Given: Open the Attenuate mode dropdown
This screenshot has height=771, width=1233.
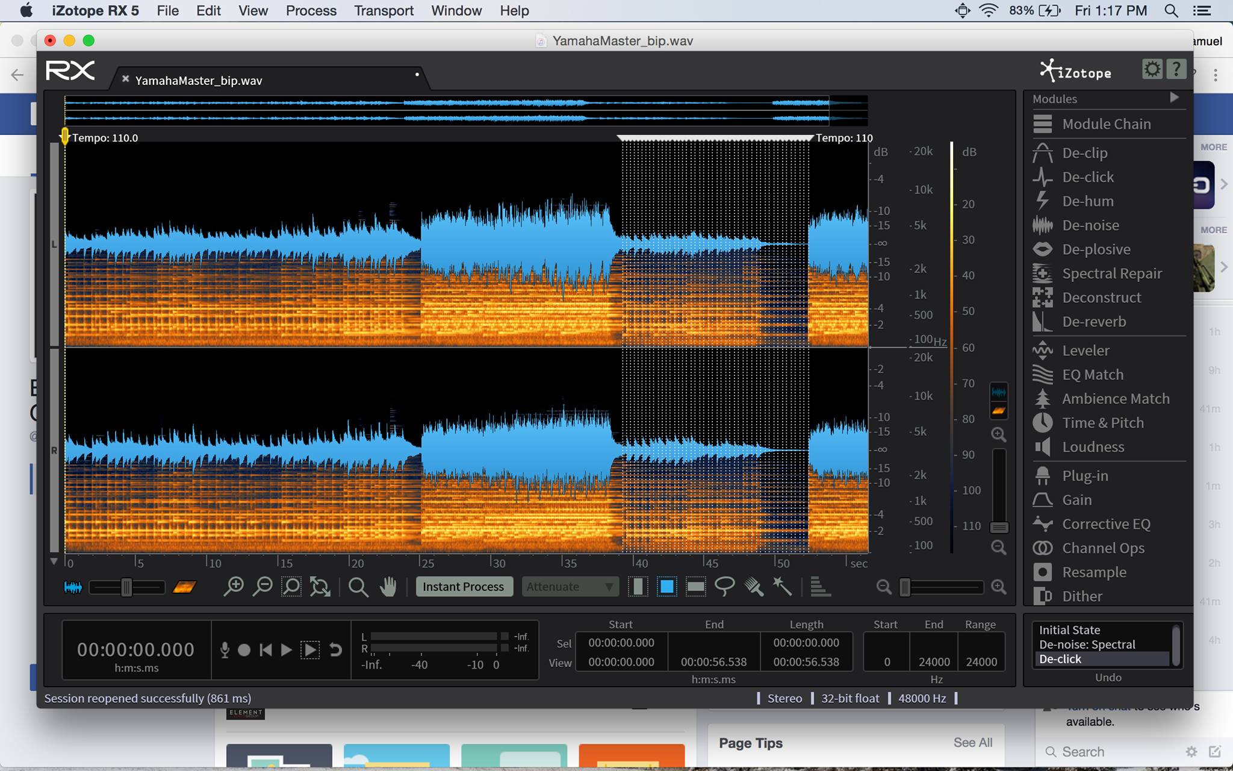Looking at the screenshot, I should pos(570,587).
